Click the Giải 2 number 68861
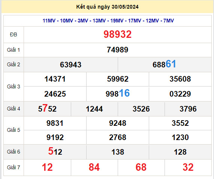This screenshot has height=179, width=214. (x=164, y=64)
